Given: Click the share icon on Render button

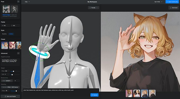Looking at the screenshot, I should pyautogui.click(x=92, y=95).
